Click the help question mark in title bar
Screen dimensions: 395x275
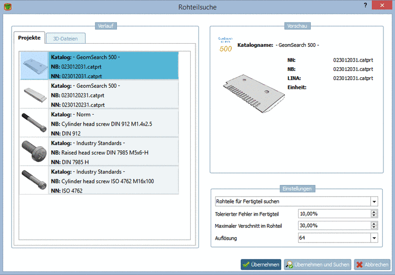tap(366, 5)
